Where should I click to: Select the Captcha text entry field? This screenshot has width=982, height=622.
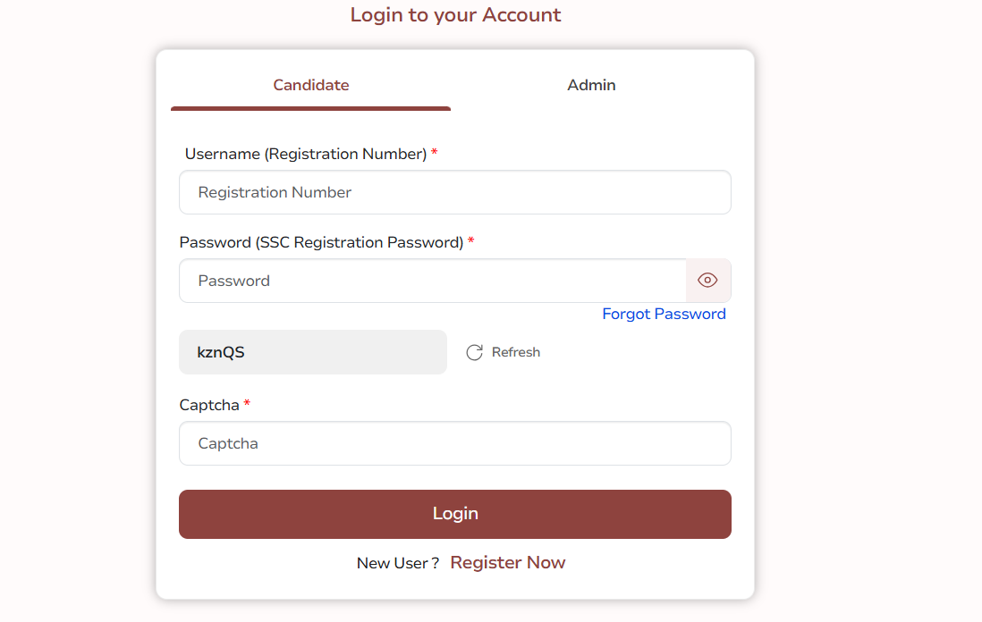(x=454, y=443)
